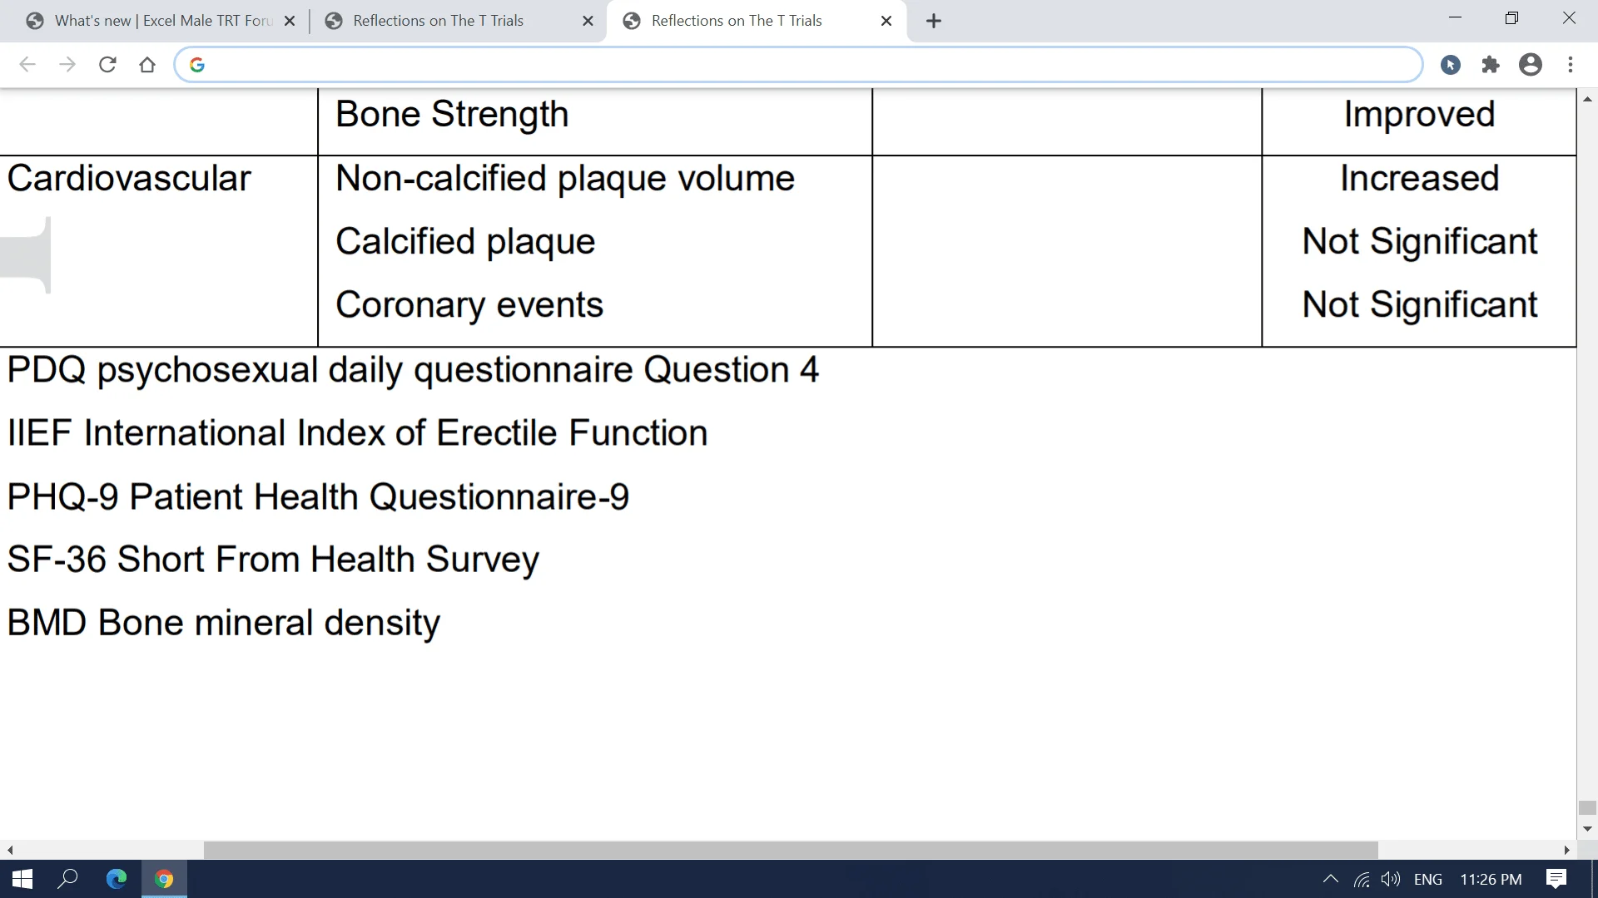Click the Chrome profile account icon
Image resolution: width=1598 pixels, height=898 pixels.
[x=1530, y=65]
